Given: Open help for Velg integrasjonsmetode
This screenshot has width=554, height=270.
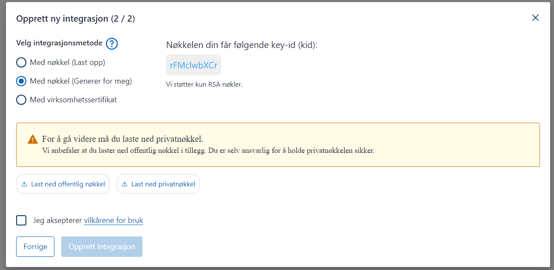Looking at the screenshot, I should click(112, 43).
